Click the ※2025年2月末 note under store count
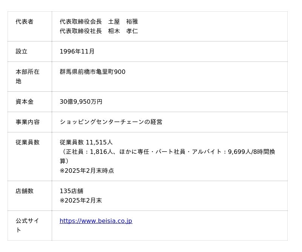This screenshot has width=302, height=252. click(81, 201)
